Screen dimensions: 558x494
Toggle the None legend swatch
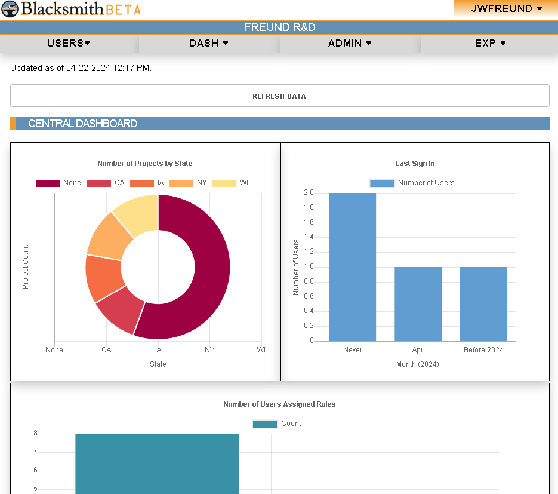[x=48, y=183]
